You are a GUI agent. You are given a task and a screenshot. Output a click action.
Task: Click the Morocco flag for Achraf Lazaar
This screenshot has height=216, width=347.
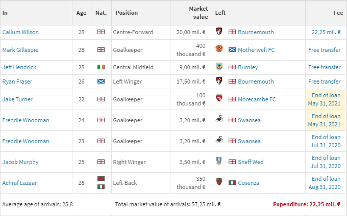[101, 179]
